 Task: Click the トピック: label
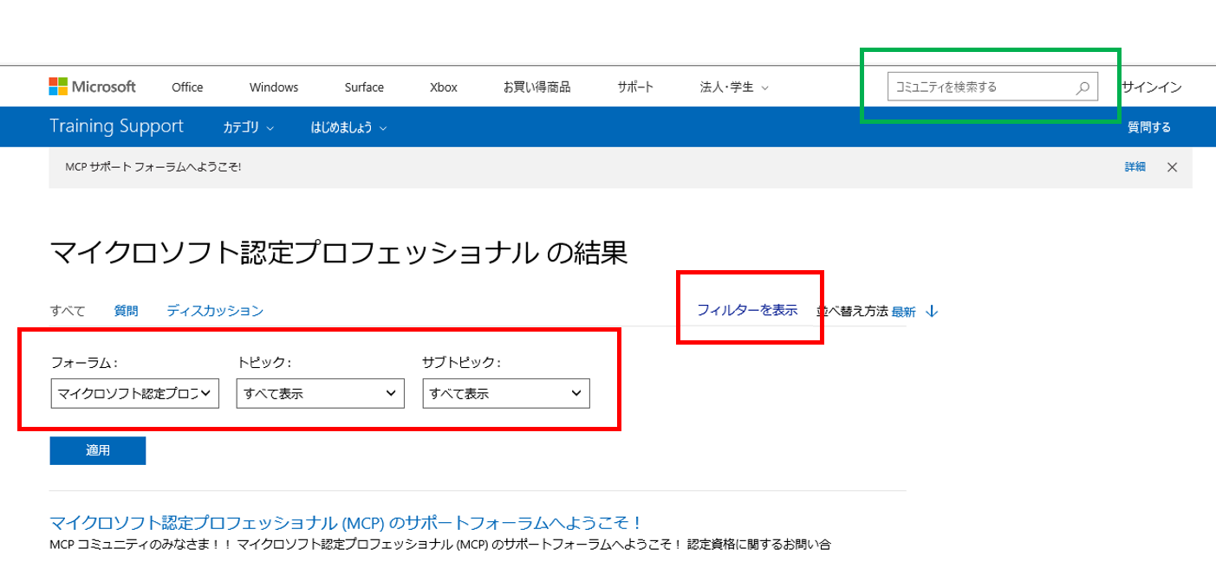click(x=263, y=362)
